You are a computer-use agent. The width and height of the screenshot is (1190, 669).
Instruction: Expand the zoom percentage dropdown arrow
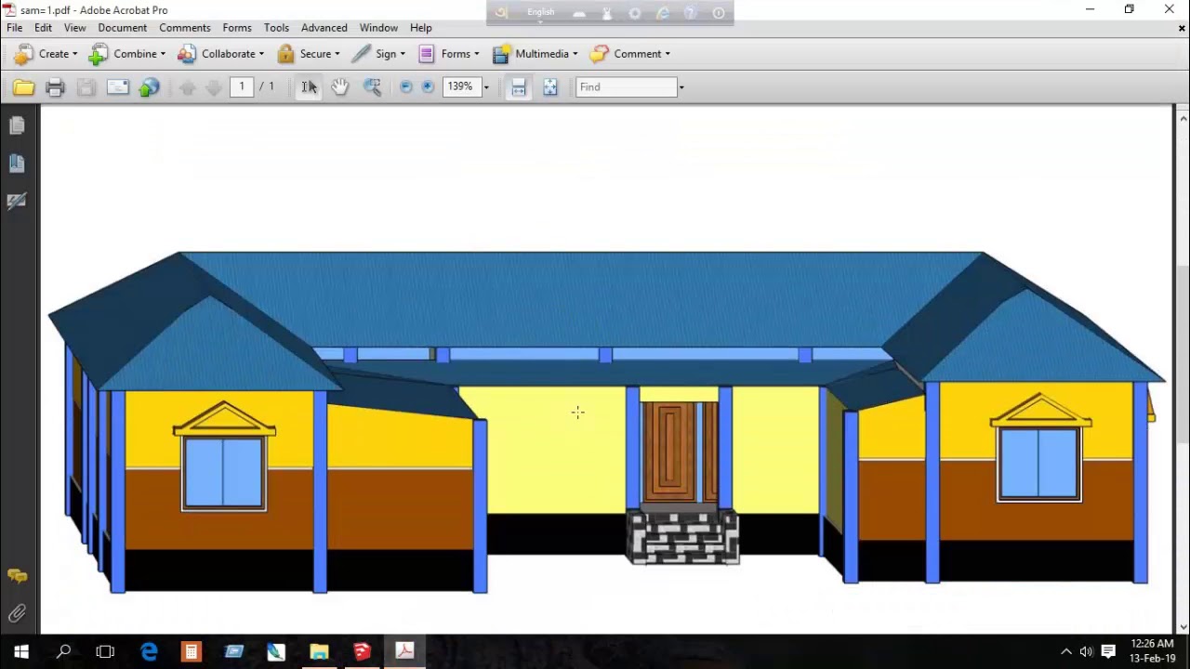(x=485, y=87)
